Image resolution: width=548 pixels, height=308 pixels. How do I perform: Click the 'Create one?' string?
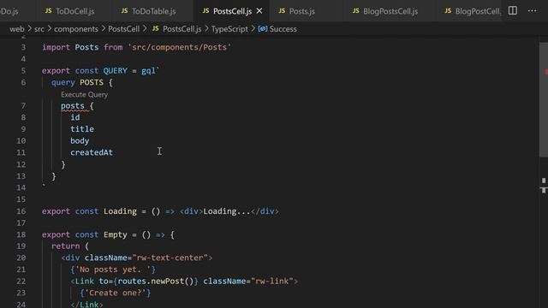[116, 293]
